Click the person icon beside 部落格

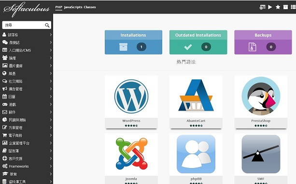pos(4,35)
